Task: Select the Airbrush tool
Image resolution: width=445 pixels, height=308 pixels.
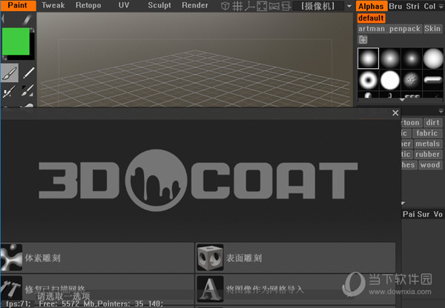Action: pos(9,92)
